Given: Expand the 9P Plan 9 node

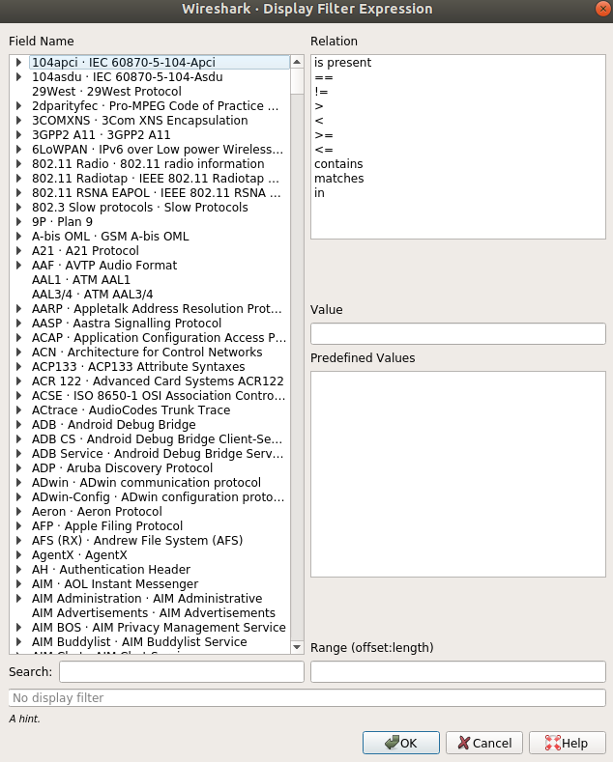Looking at the screenshot, I should (x=18, y=221).
